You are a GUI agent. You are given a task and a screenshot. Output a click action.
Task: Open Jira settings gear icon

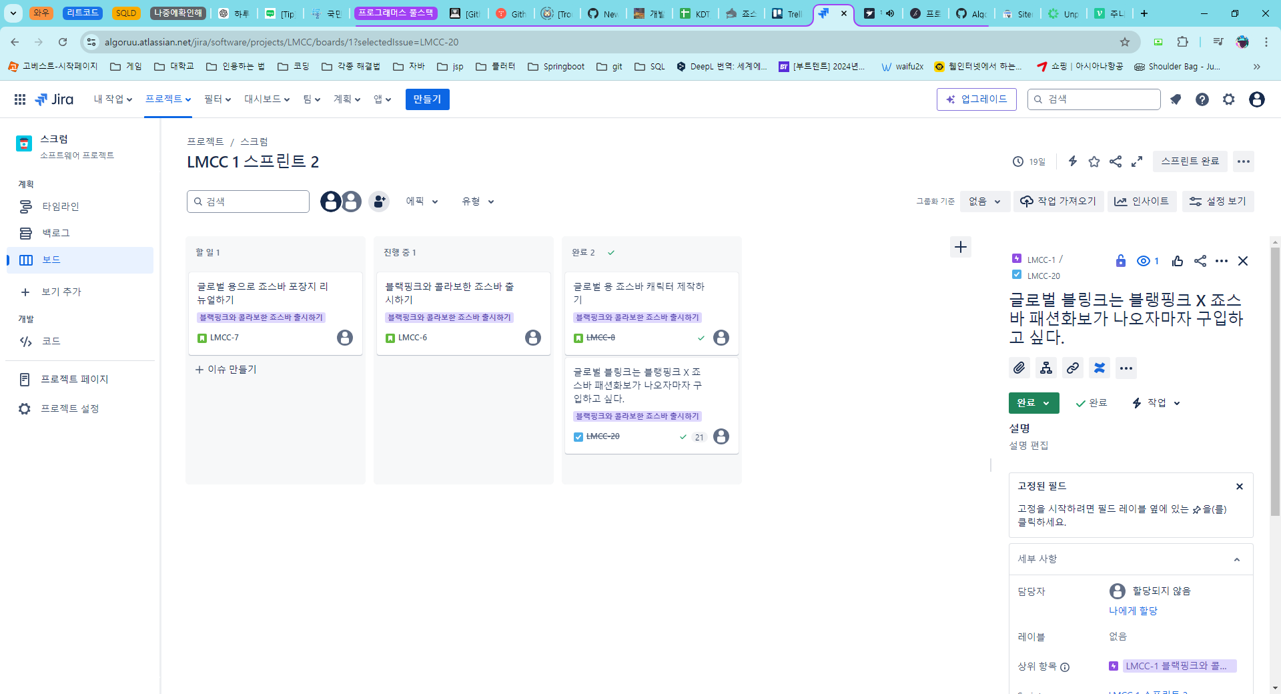1229,99
